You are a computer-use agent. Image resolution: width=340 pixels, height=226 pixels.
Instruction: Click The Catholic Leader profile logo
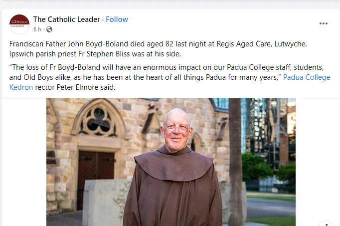tap(19, 24)
